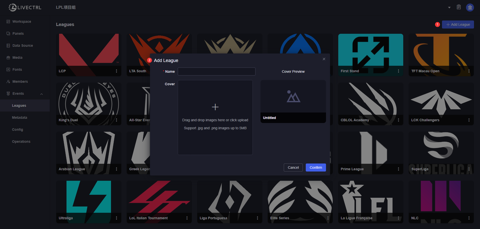Open the three-dot menu on LCP card
Screen dimensions: 480x229
(116, 71)
